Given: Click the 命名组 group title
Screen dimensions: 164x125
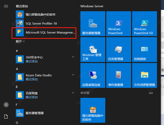Looking at the screenshot, I should [85, 93].
